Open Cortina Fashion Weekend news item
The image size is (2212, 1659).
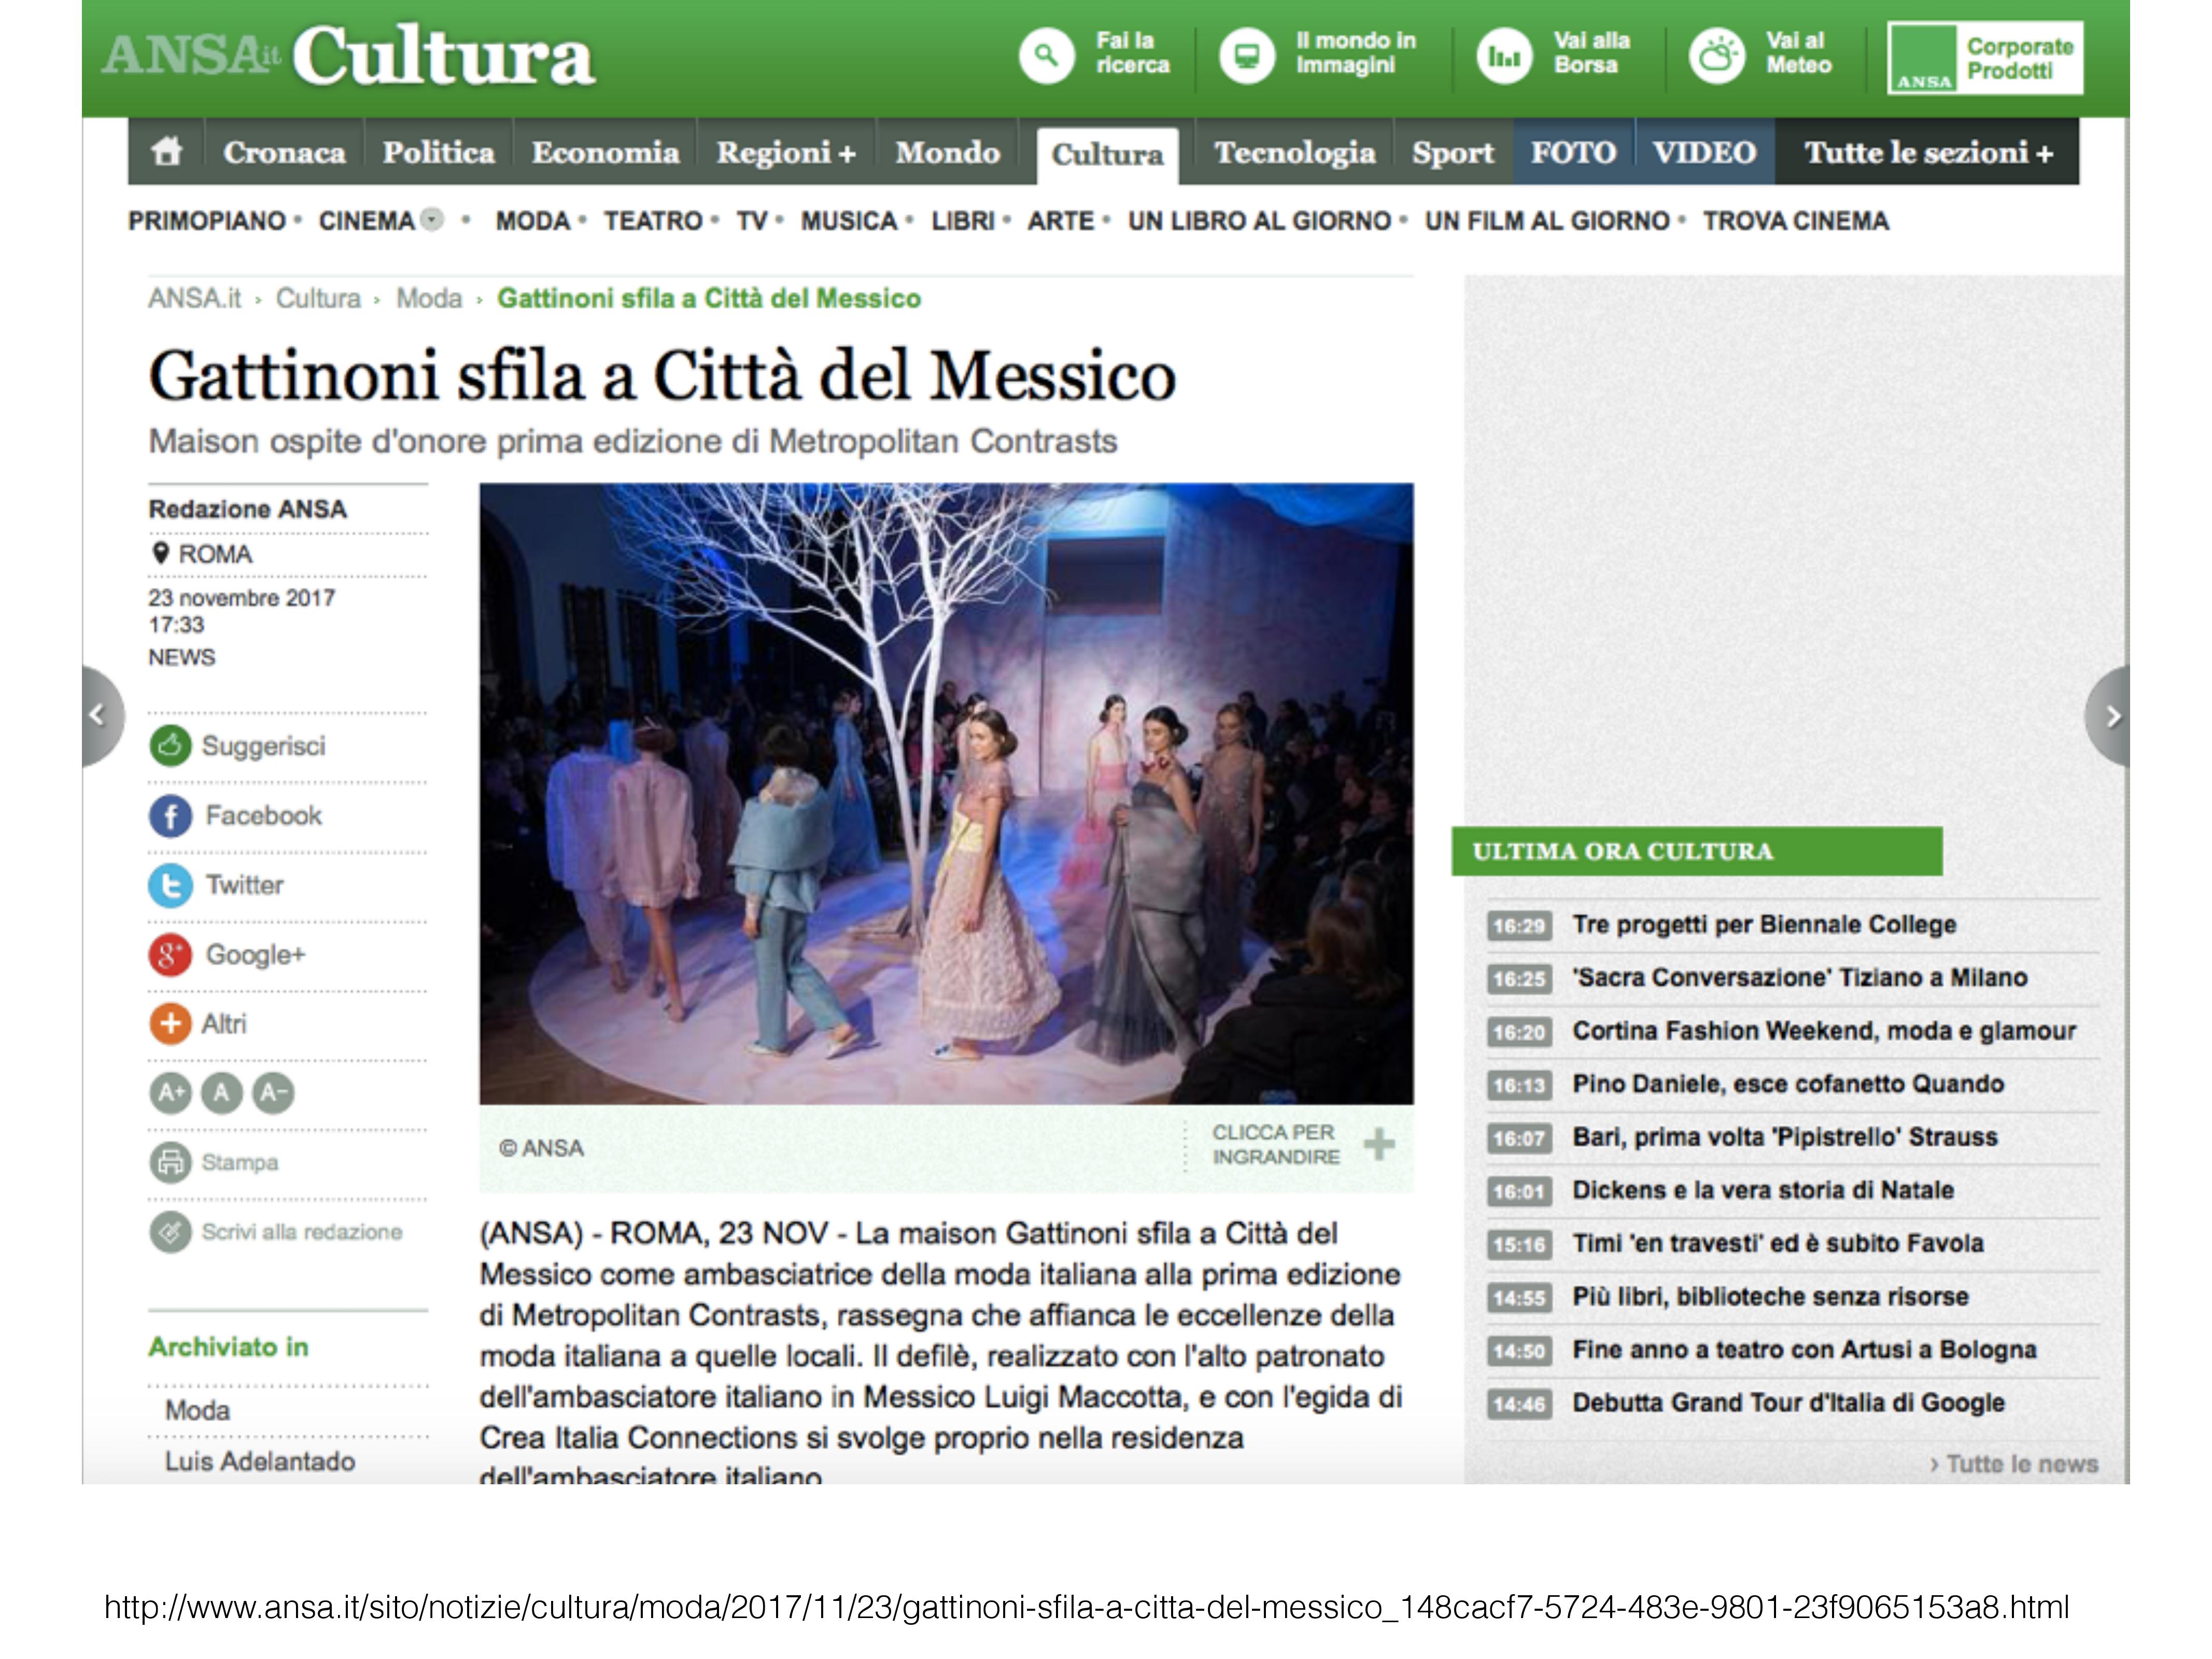[1824, 1030]
